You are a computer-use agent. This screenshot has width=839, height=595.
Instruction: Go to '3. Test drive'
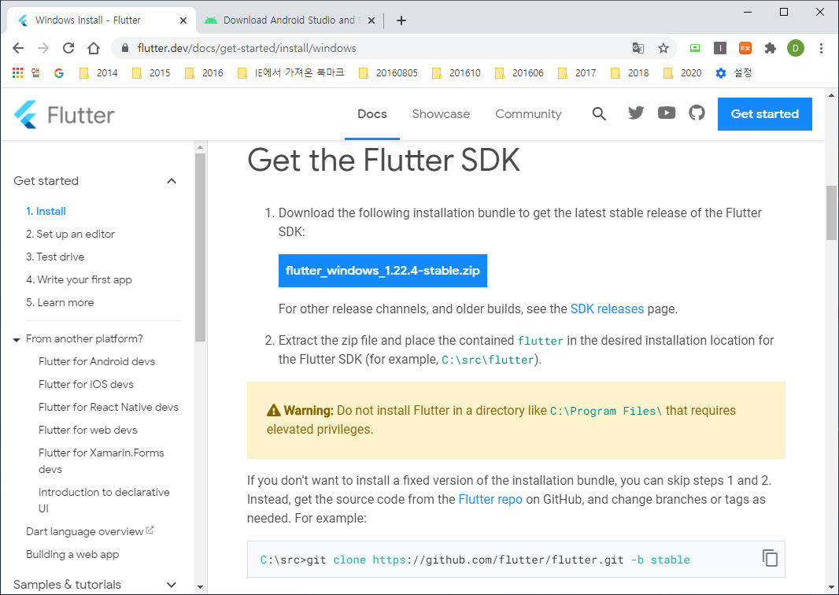pyautogui.click(x=55, y=257)
